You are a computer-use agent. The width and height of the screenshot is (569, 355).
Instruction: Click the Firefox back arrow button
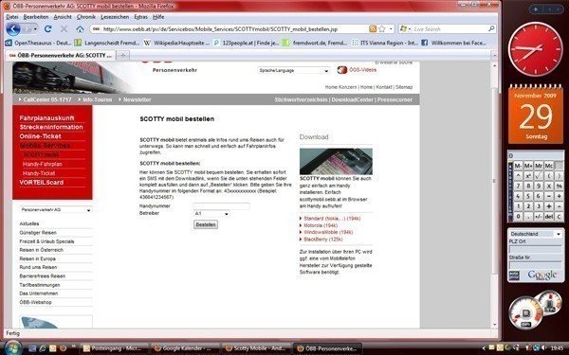(12, 29)
